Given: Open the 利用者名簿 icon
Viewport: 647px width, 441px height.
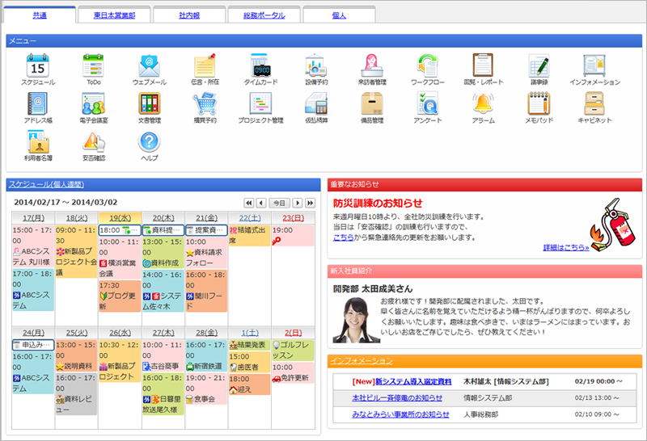Looking at the screenshot, I should pyautogui.click(x=37, y=141).
